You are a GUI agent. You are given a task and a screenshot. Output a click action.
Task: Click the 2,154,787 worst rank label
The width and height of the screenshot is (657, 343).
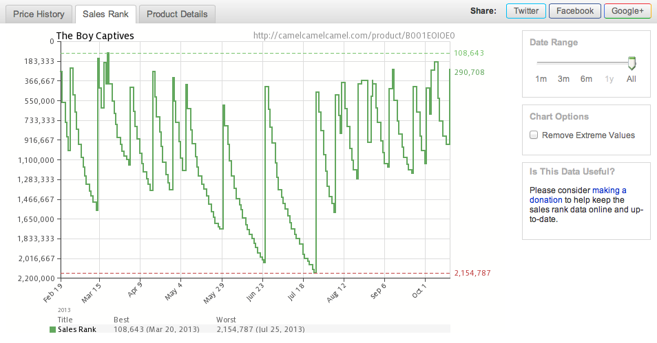[472, 273]
